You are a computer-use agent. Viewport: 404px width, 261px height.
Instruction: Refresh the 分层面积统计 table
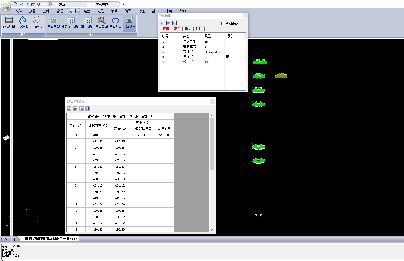(x=69, y=109)
